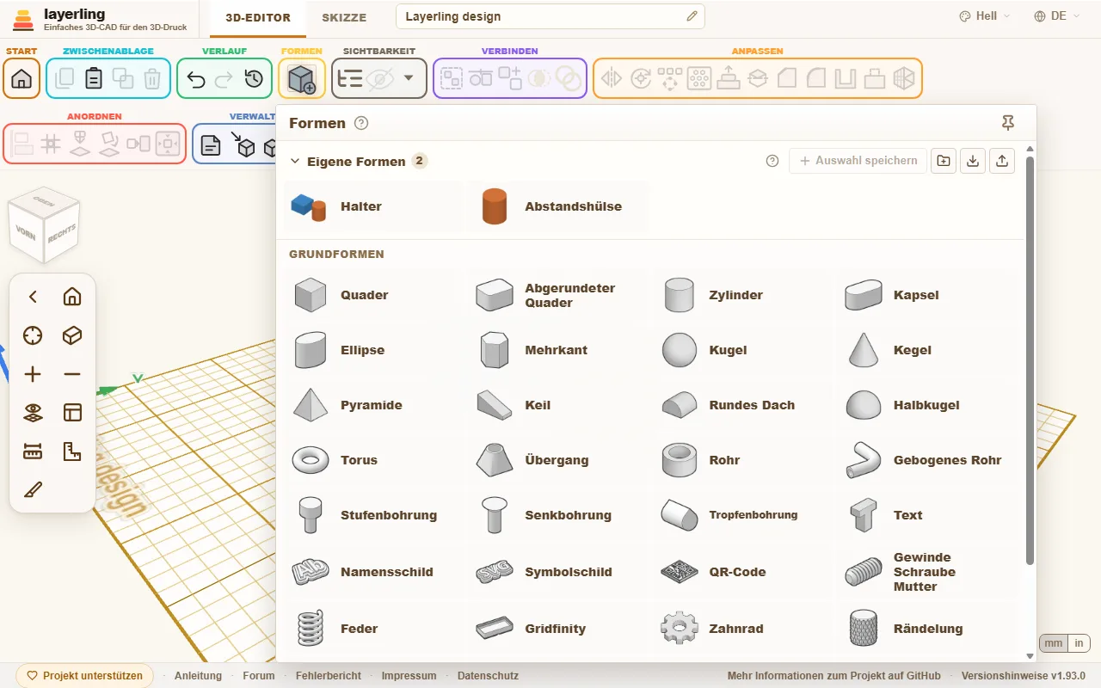
Task: Pin the Formen panel open
Action: tap(1009, 123)
